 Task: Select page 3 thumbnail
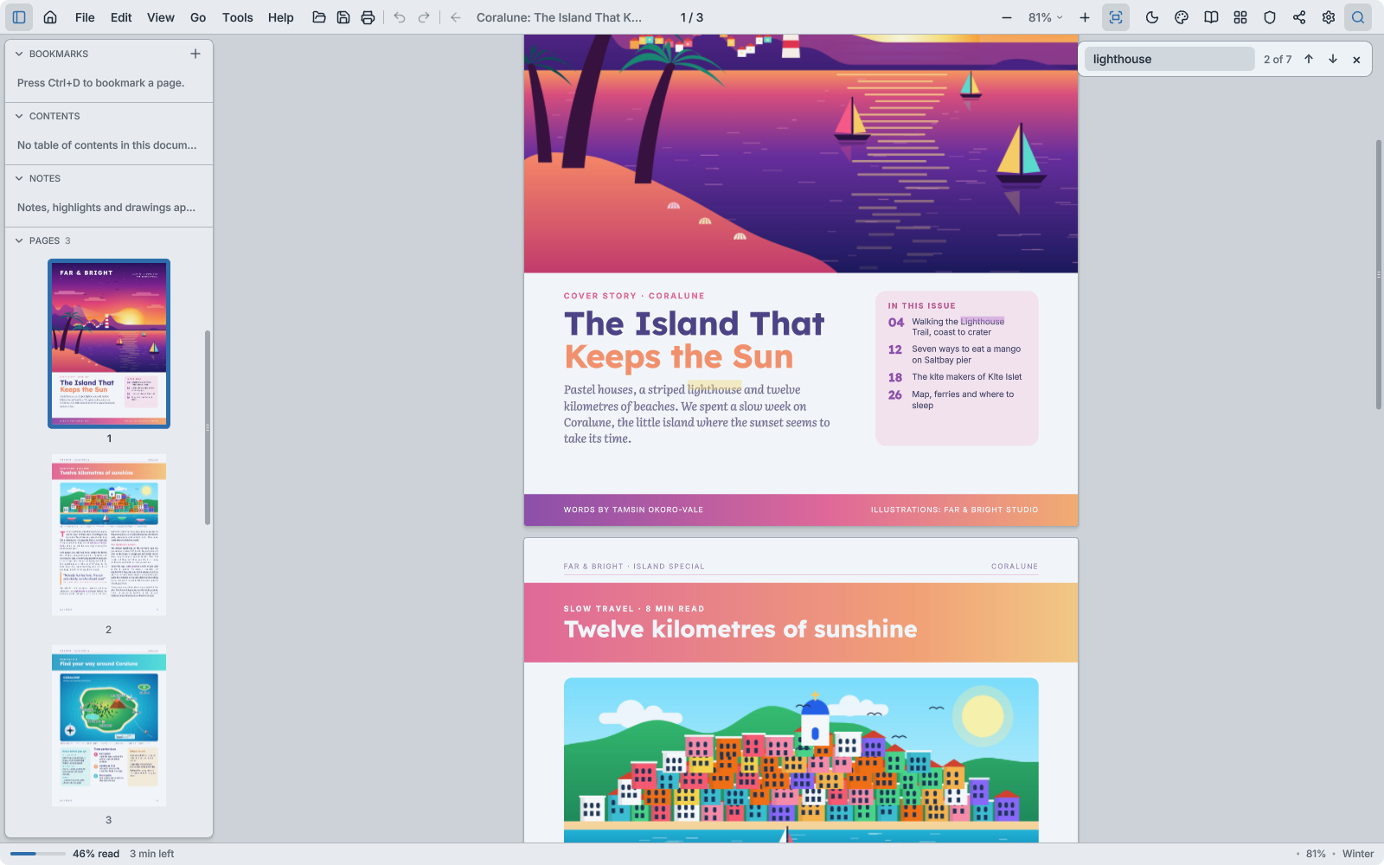click(109, 726)
